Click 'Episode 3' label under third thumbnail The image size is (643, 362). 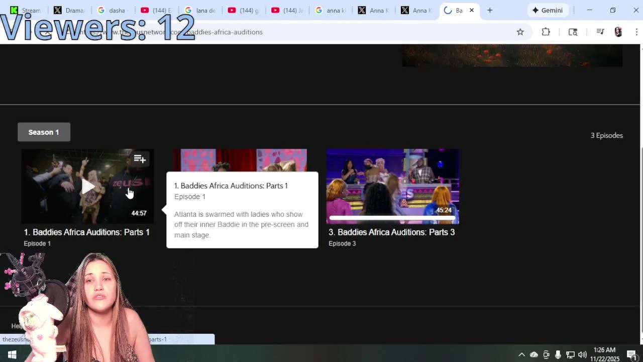[342, 243]
